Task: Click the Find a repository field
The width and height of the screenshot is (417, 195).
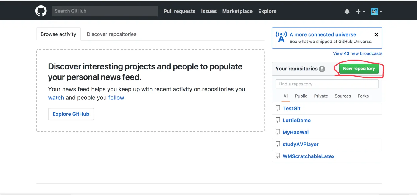Action: (327, 84)
